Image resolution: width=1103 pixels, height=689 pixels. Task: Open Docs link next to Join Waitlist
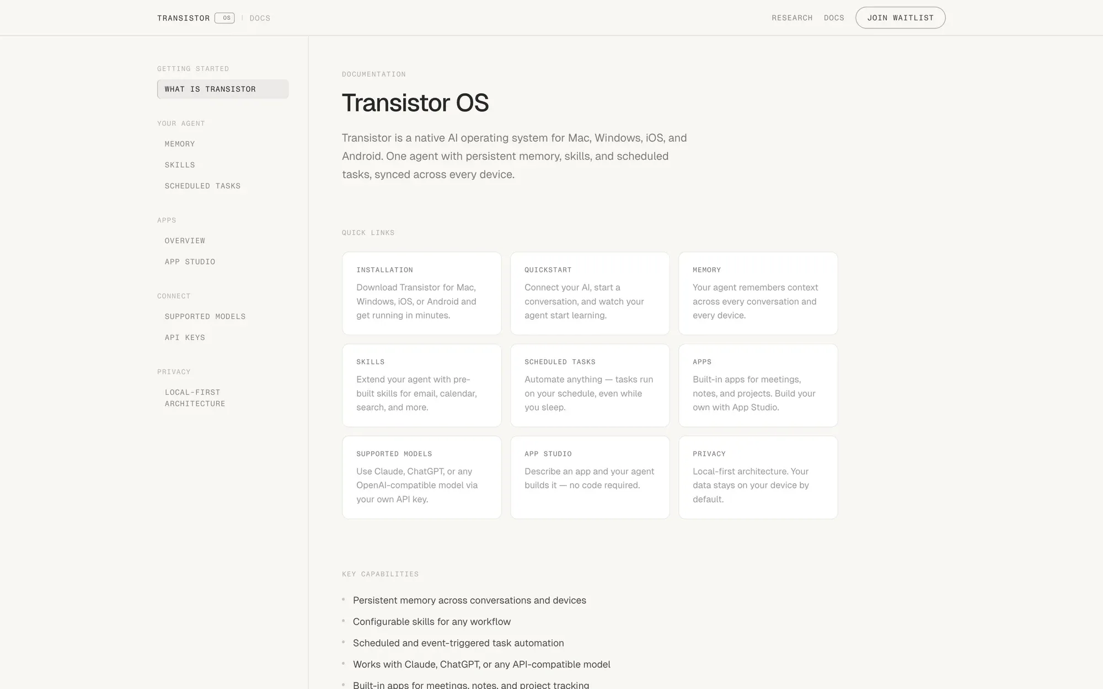[834, 18]
